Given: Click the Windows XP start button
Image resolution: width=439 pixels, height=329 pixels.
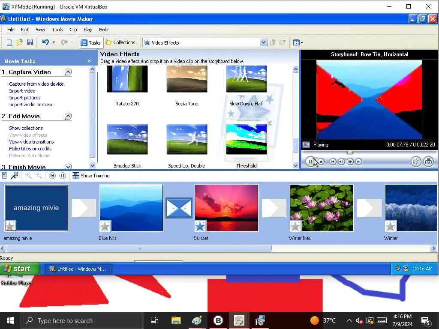Looking at the screenshot, I should point(20,269).
